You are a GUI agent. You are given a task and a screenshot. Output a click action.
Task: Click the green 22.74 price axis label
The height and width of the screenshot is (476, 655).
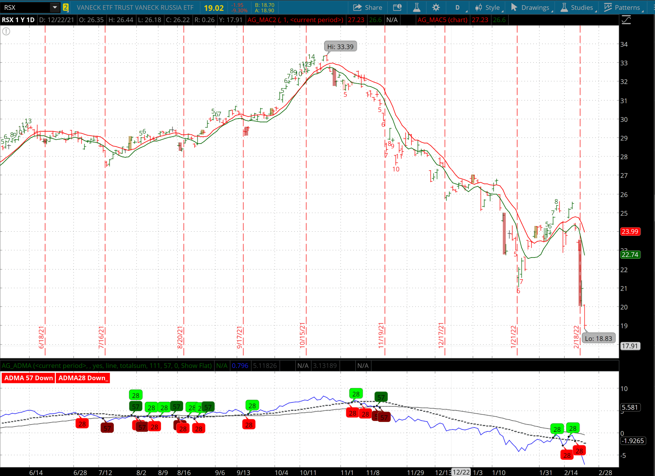(630, 254)
